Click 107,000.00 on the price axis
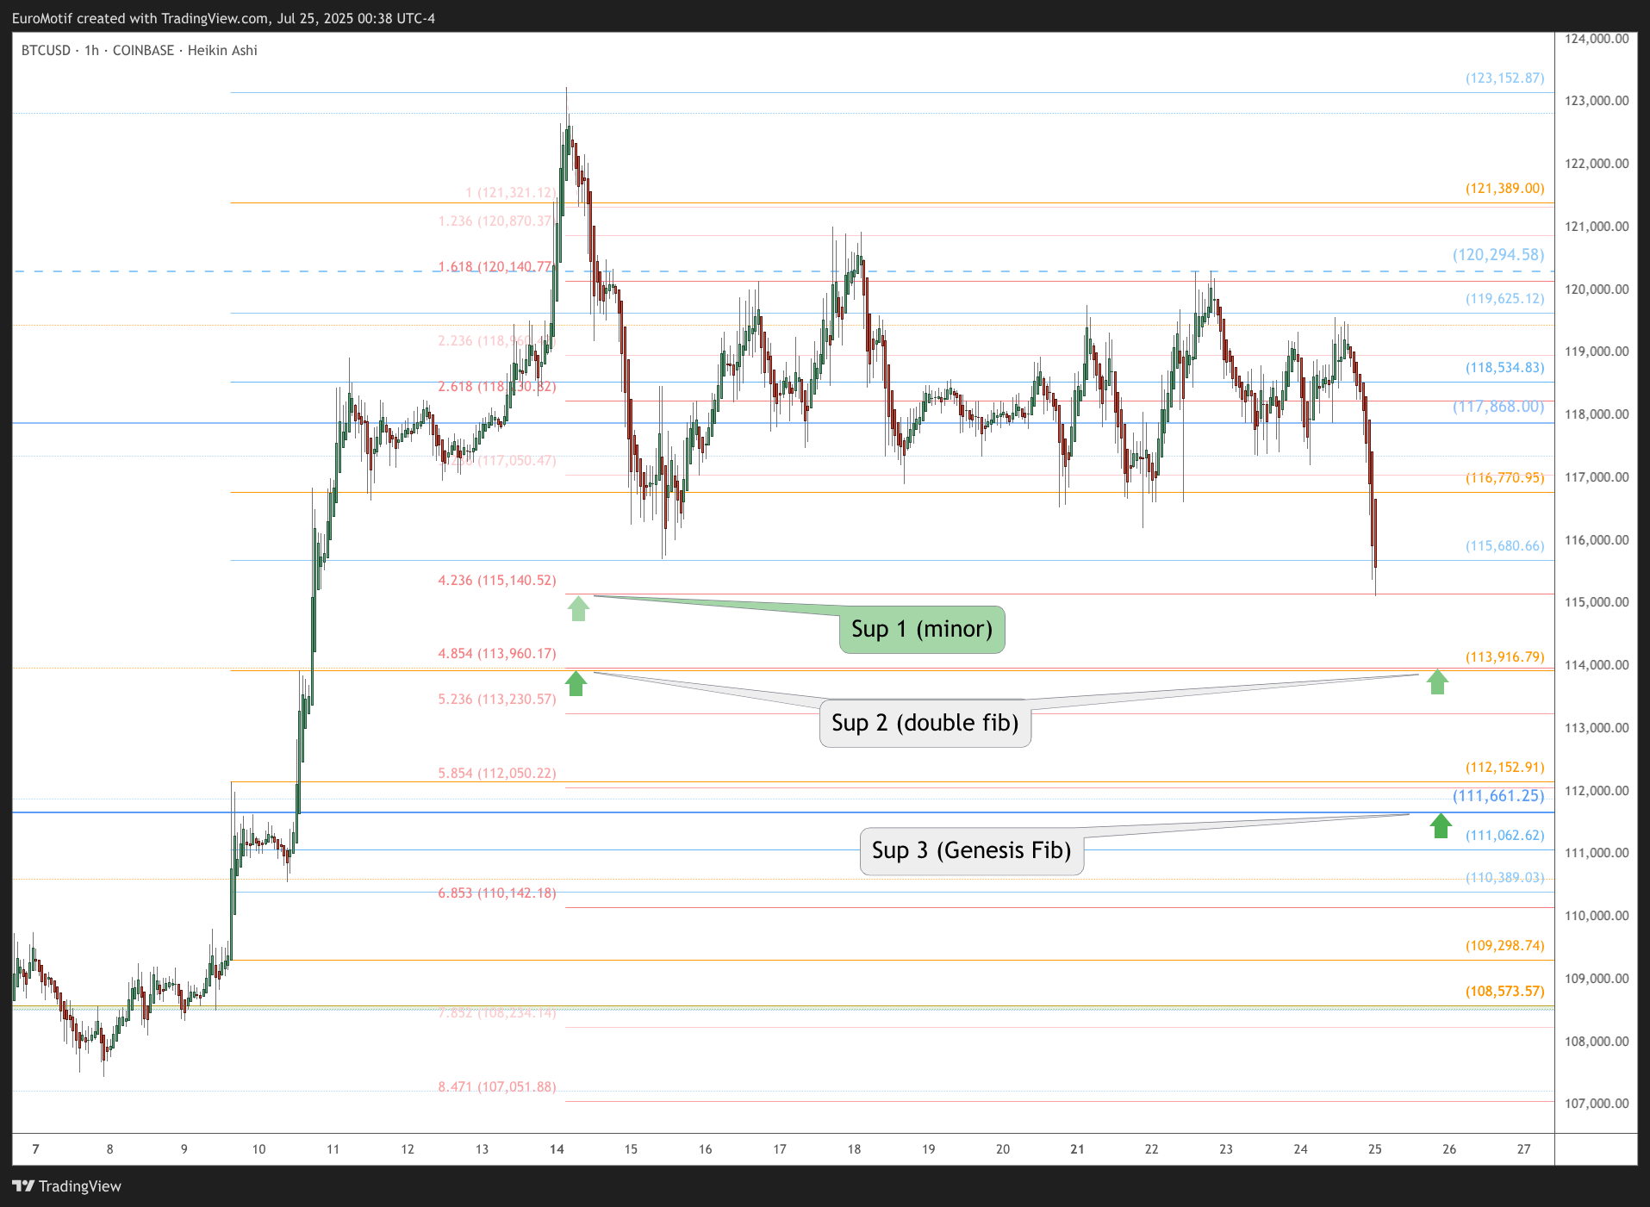The image size is (1650, 1207). 1597,1104
